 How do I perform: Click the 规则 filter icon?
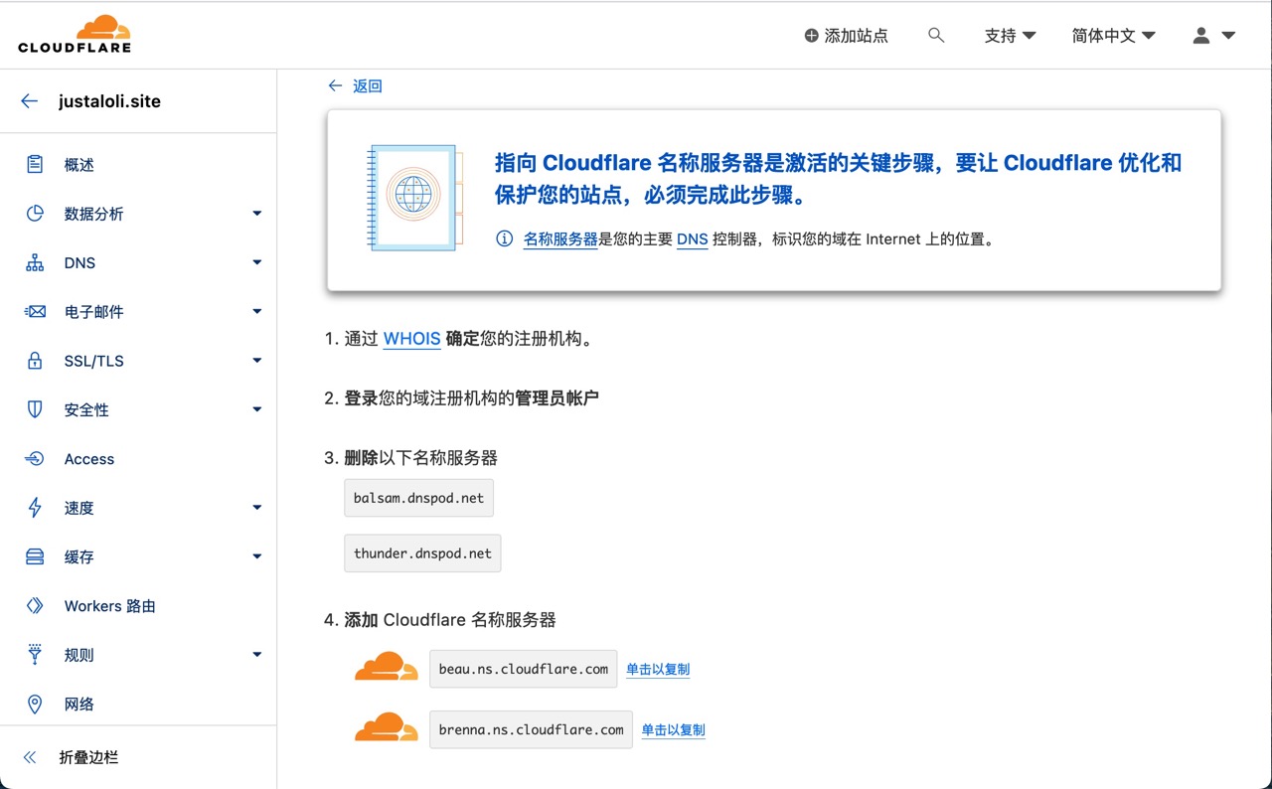coord(35,655)
